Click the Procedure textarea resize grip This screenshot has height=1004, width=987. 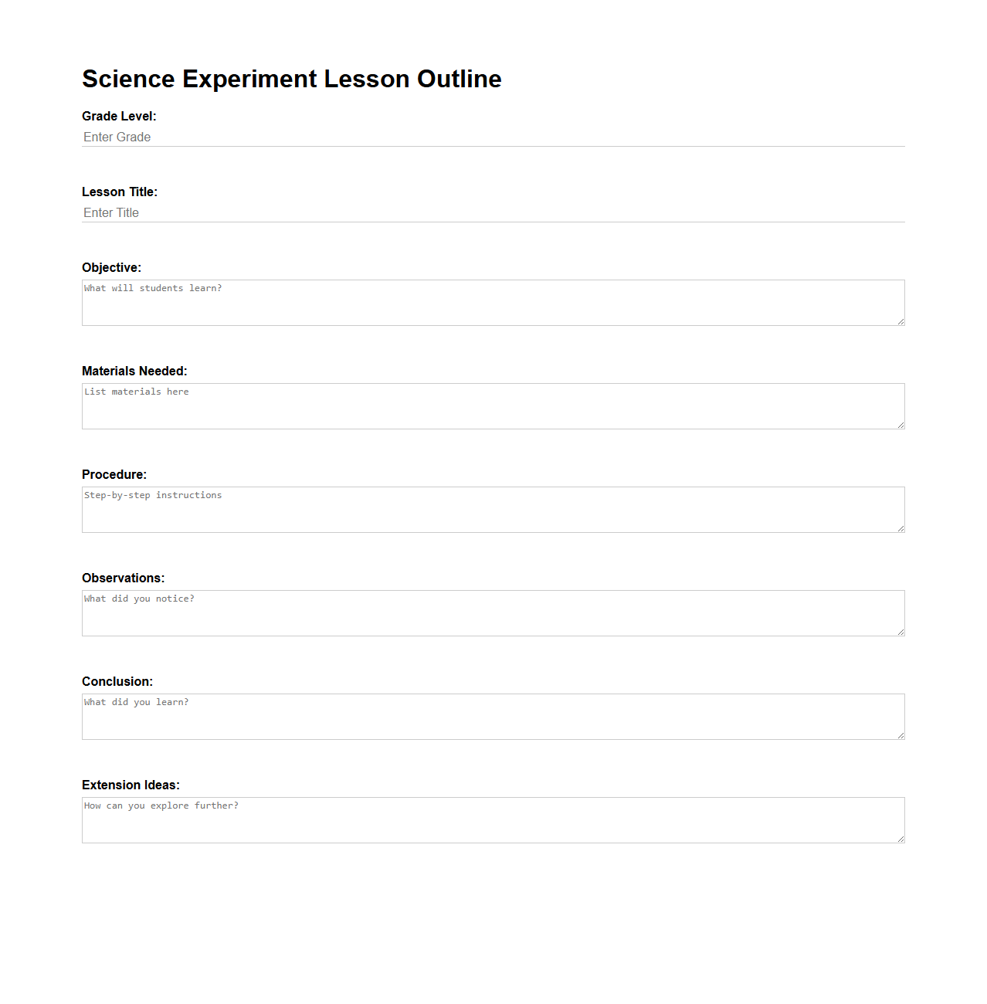[901, 529]
